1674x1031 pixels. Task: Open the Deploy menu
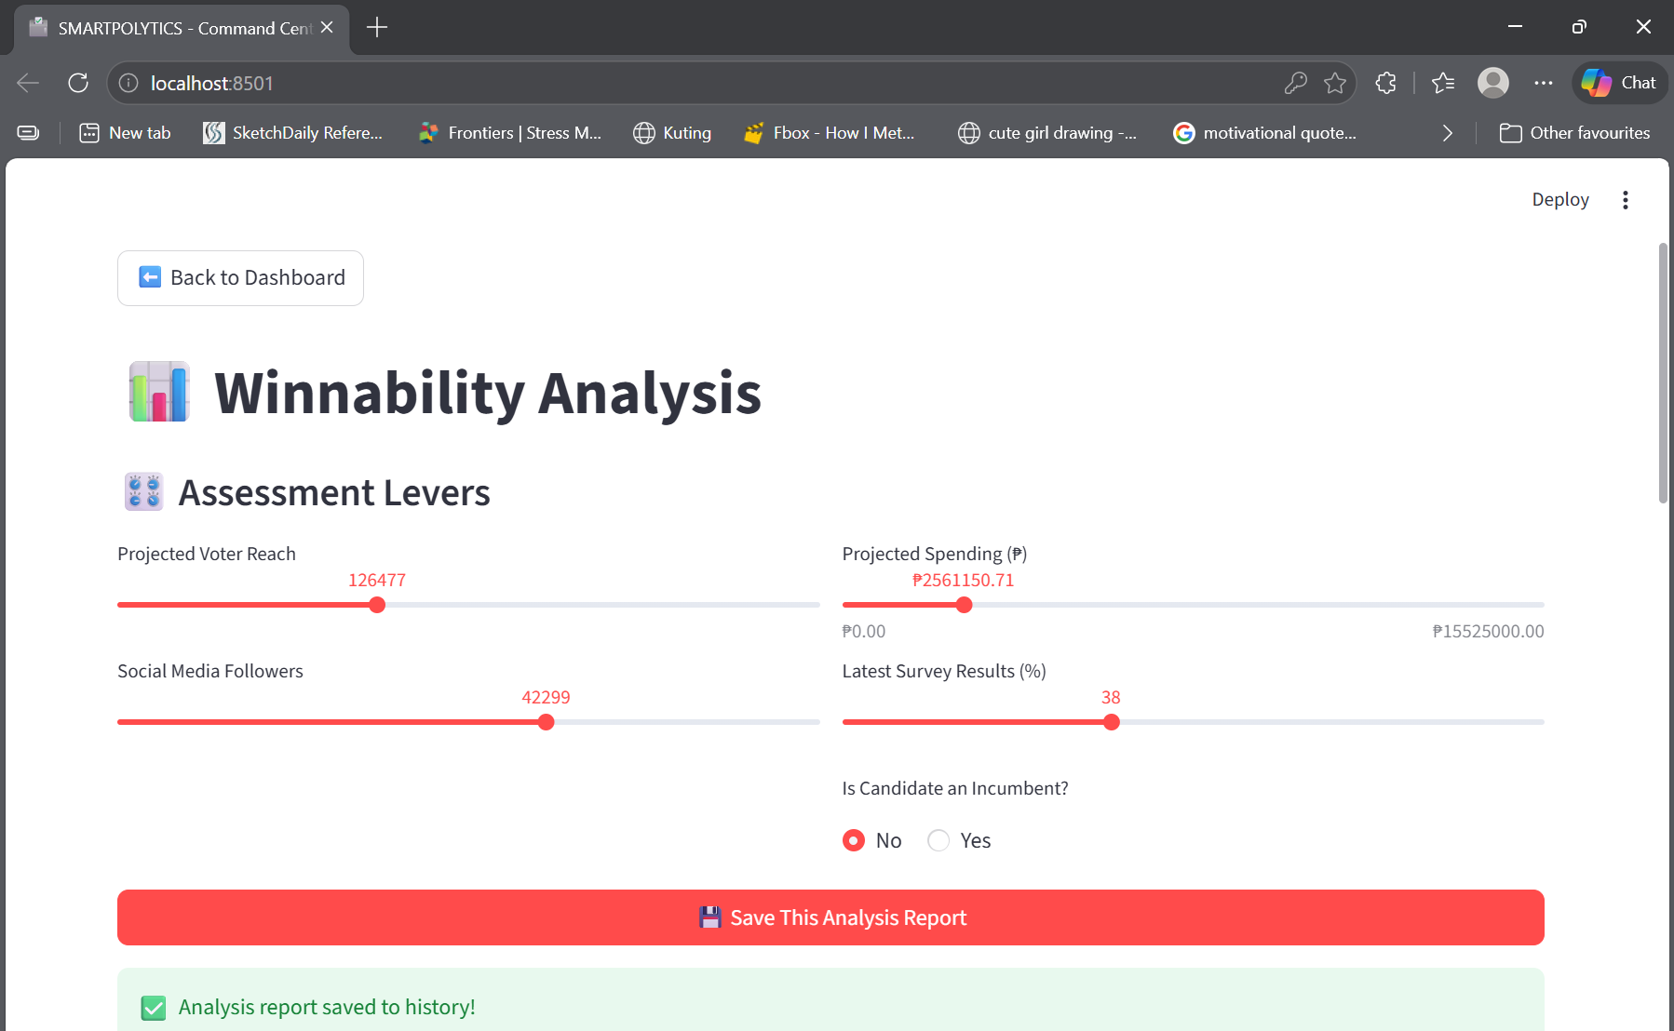pyautogui.click(x=1559, y=199)
